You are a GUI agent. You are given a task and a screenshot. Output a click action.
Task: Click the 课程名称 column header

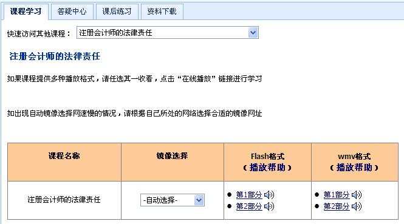(x=64, y=156)
